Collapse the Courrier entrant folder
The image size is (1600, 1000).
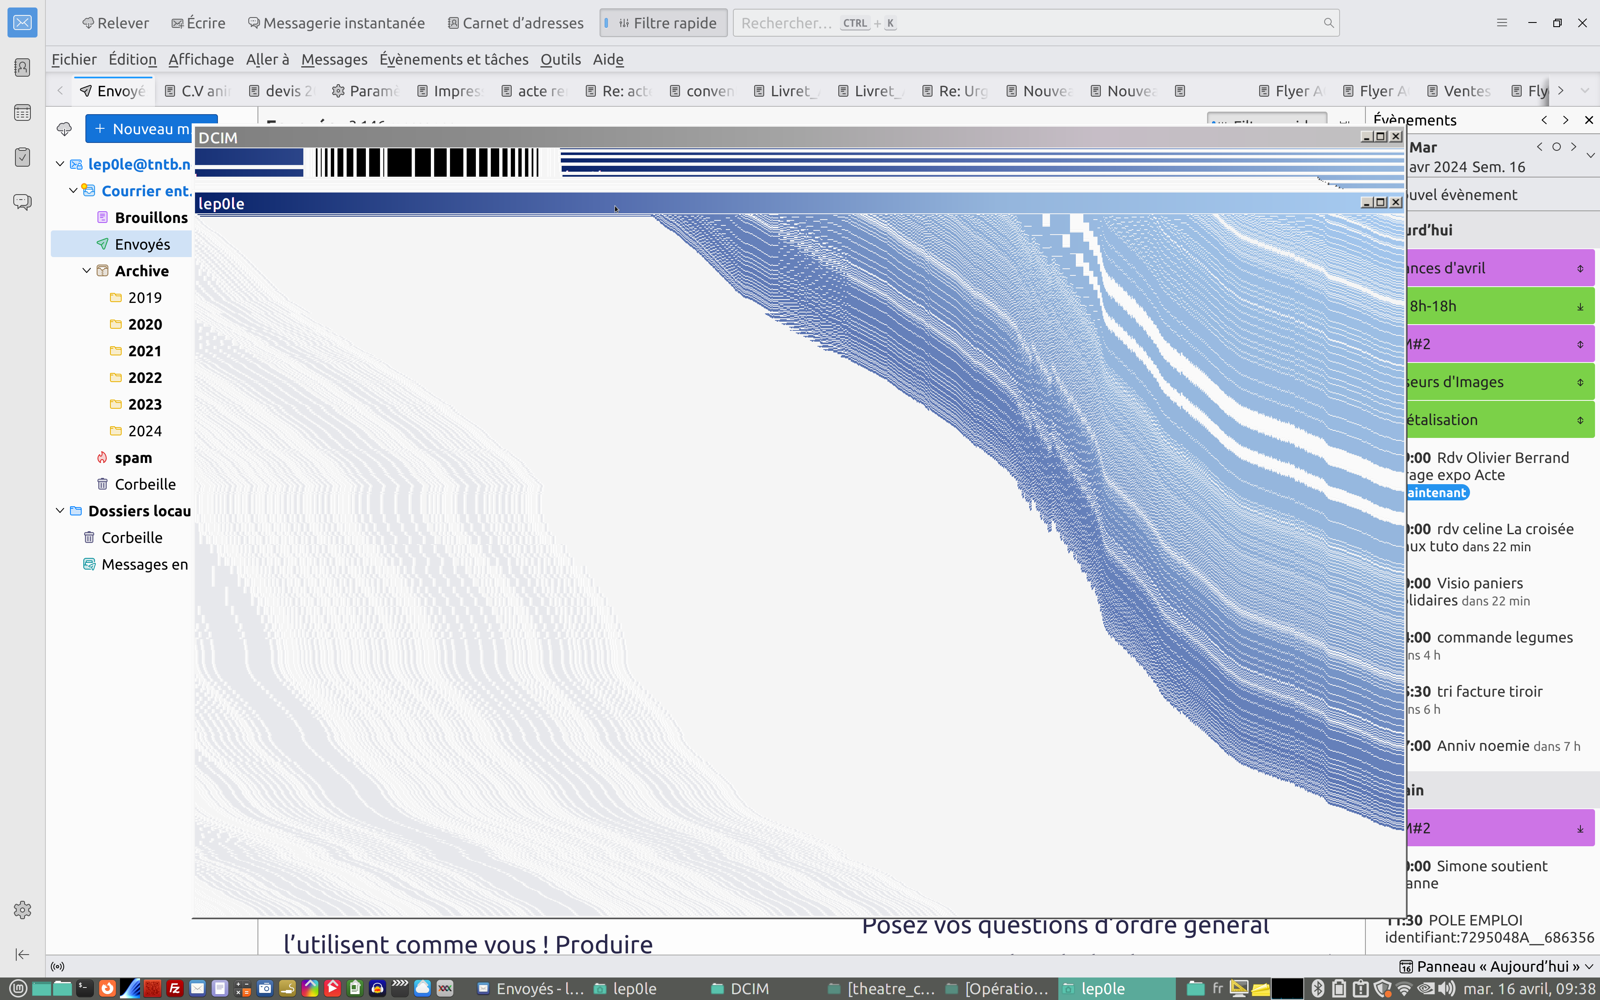click(73, 190)
